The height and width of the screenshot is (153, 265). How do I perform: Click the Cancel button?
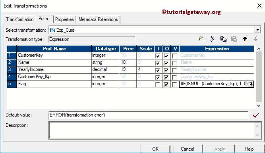pyautogui.click(x=188, y=149)
